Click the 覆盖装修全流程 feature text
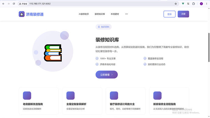 click(155, 58)
